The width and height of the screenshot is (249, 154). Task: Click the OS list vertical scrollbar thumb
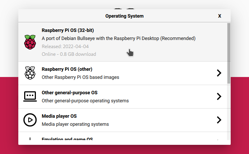click(228, 53)
